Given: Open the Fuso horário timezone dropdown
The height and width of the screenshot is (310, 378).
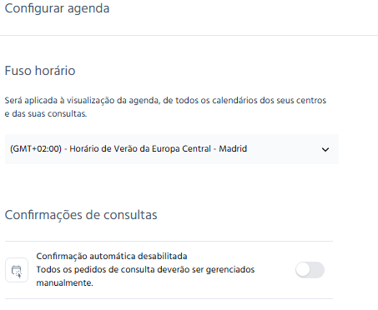Looking at the screenshot, I should coord(172,149).
